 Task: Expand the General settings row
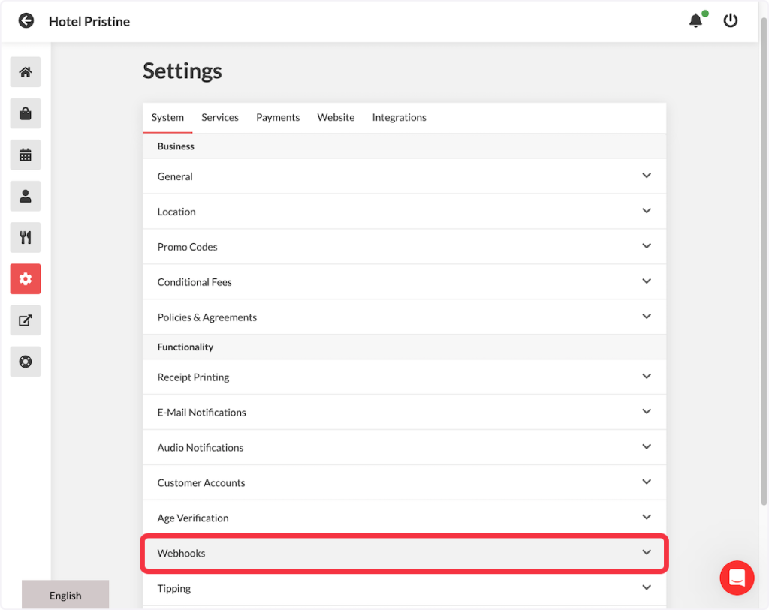[x=404, y=176]
